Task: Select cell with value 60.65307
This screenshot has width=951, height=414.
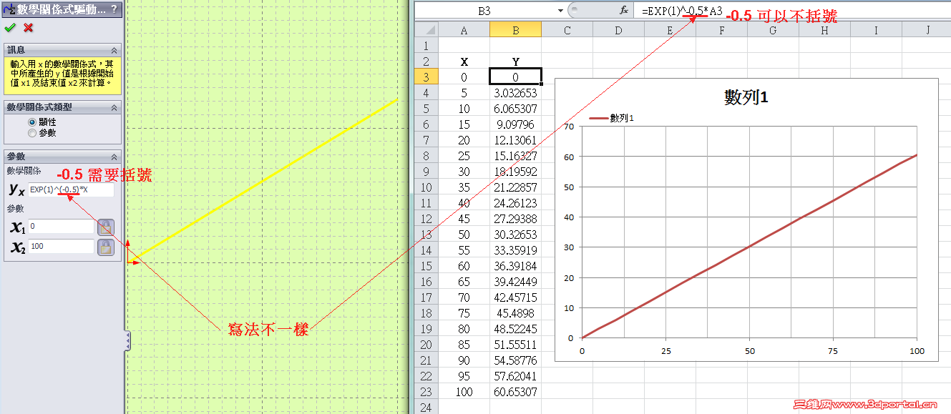Action: pos(515,392)
